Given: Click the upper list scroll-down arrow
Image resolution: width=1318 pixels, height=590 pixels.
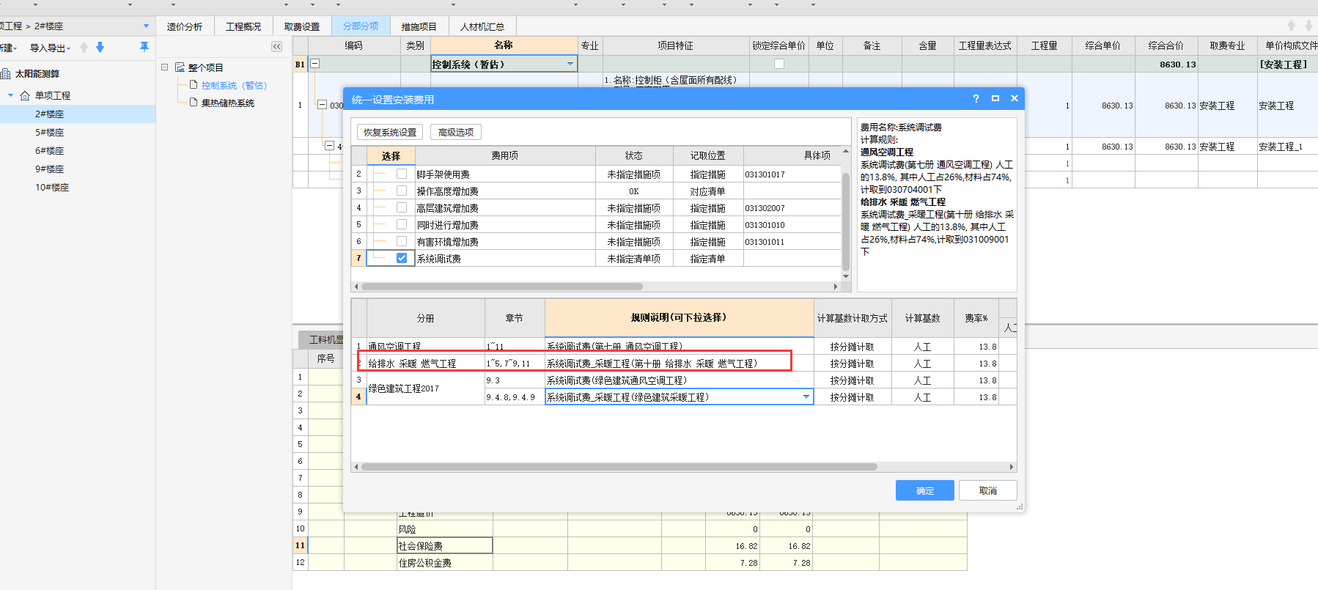Looking at the screenshot, I should point(845,276).
